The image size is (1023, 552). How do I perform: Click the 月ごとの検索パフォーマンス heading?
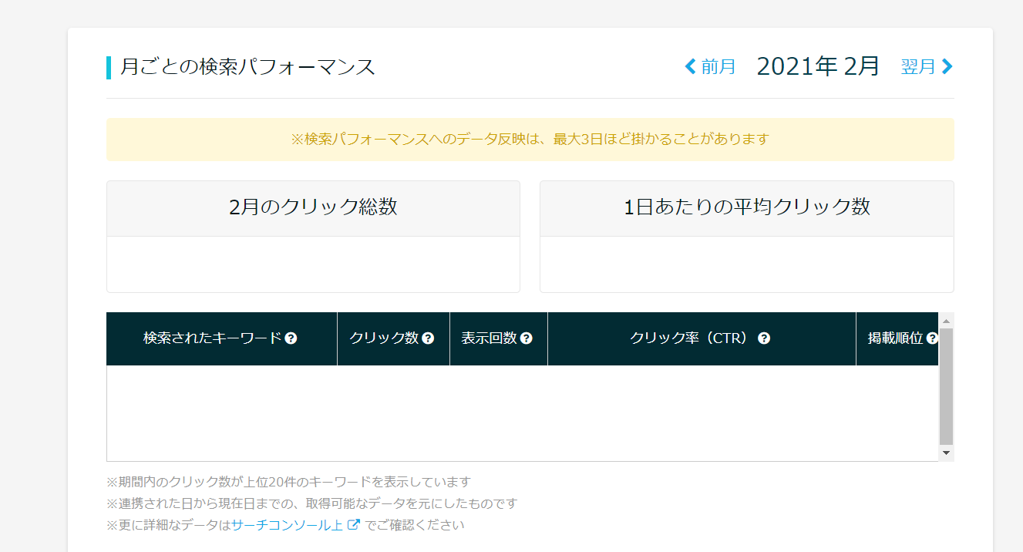[247, 67]
